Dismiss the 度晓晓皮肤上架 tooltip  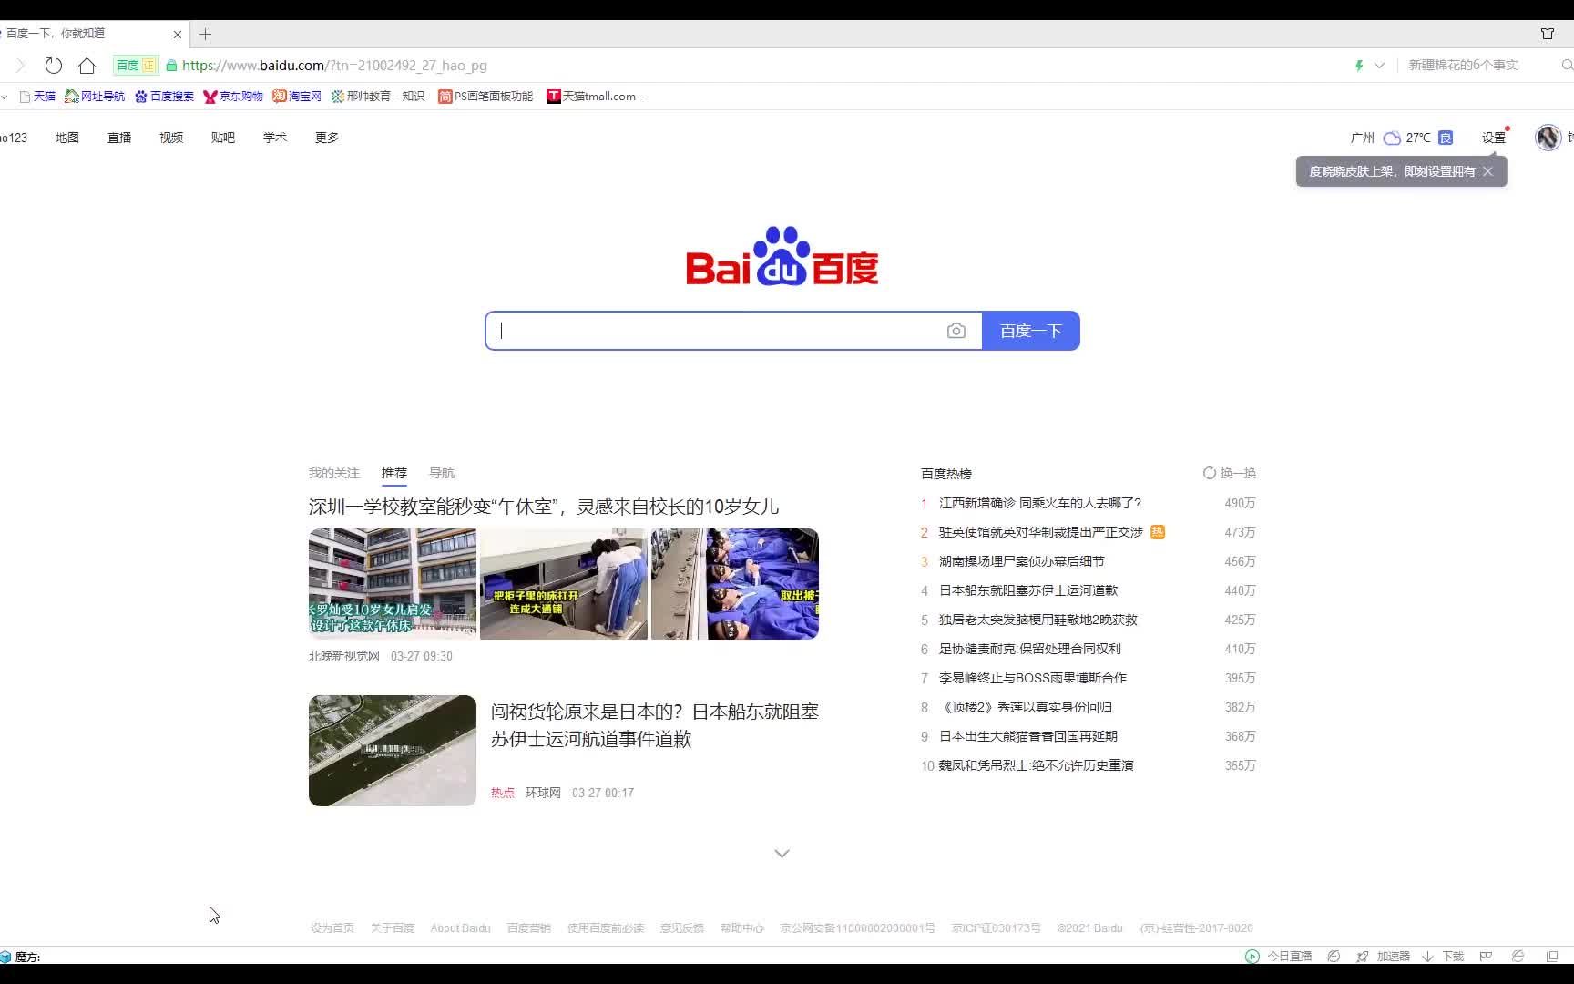[x=1487, y=171]
